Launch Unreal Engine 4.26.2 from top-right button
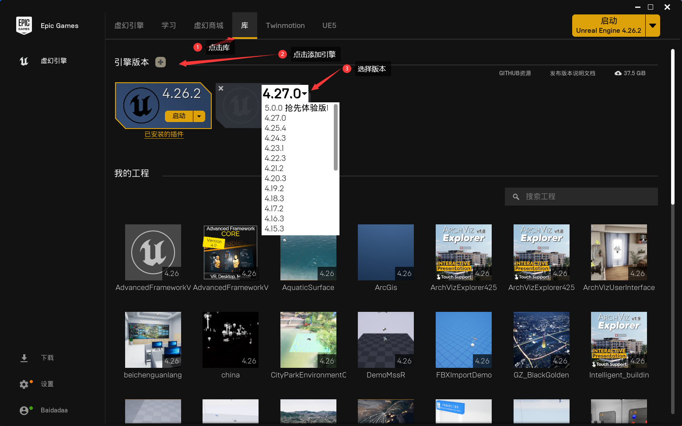Viewport: 682px width, 426px height. click(609, 25)
